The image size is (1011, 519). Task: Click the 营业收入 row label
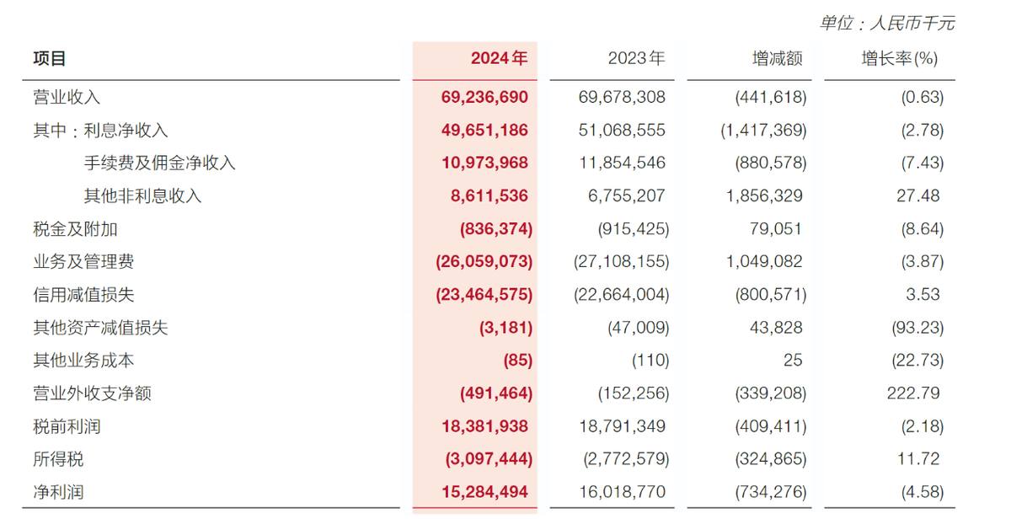[x=67, y=97]
